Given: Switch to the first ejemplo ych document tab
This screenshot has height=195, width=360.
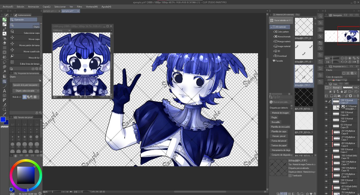Looking at the screenshot, I should [x=51, y=11].
